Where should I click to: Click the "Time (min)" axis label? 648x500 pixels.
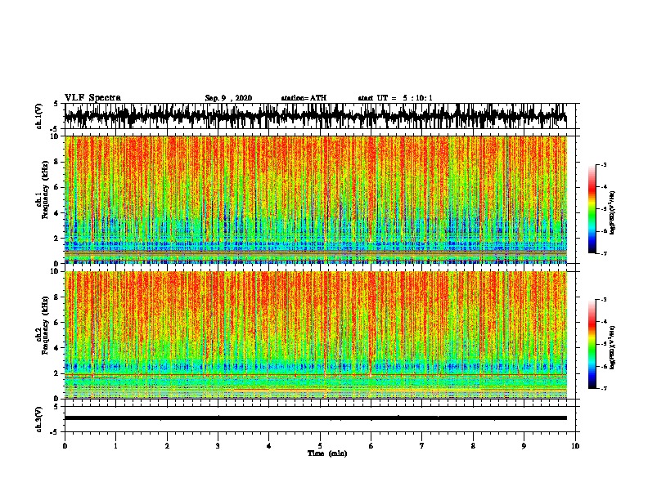[x=327, y=453]
